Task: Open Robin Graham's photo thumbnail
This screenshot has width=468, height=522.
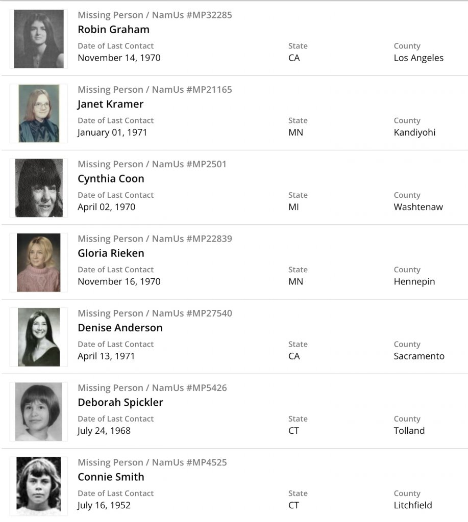Action: [x=39, y=39]
